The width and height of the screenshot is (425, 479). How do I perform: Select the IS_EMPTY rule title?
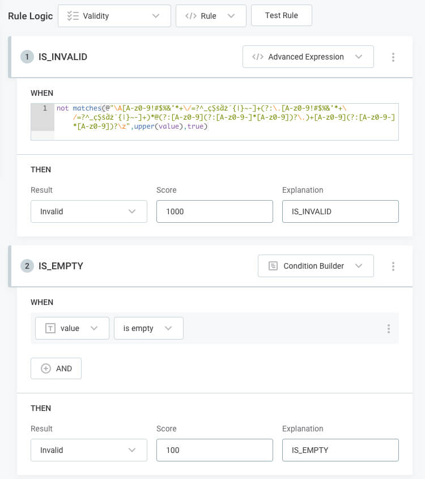[x=61, y=266]
